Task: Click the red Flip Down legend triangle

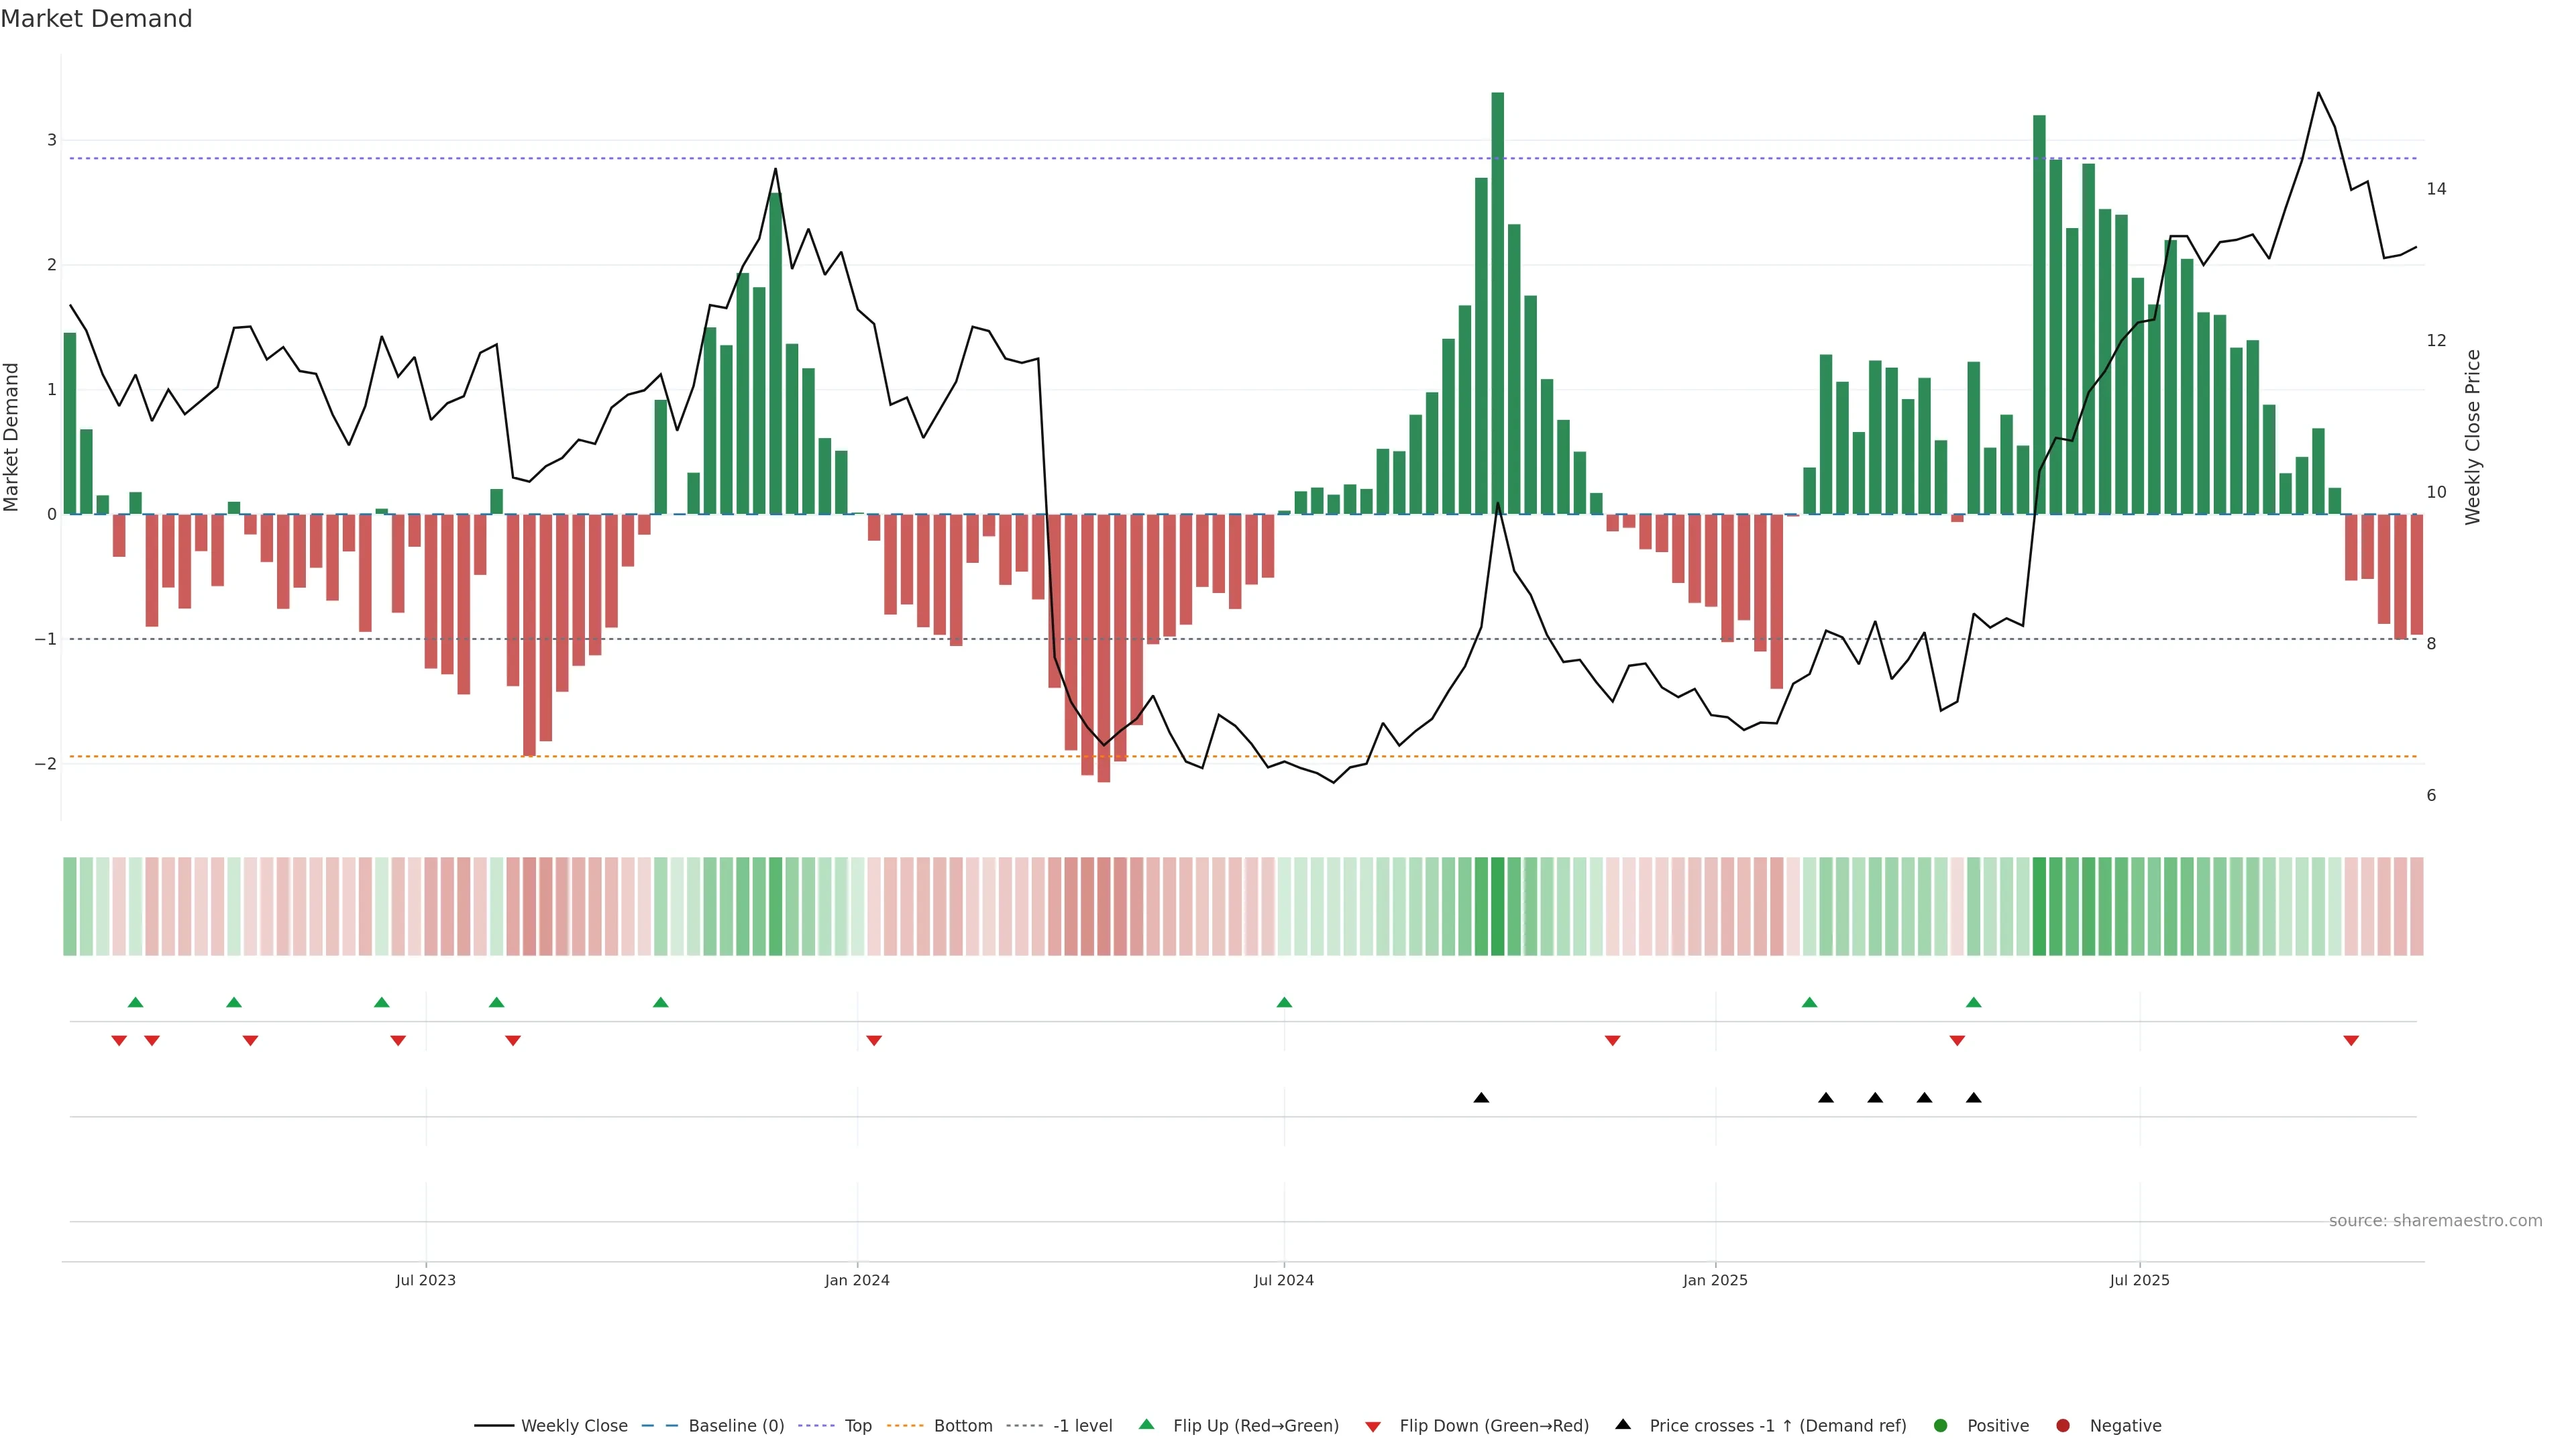Action: (x=1373, y=1426)
